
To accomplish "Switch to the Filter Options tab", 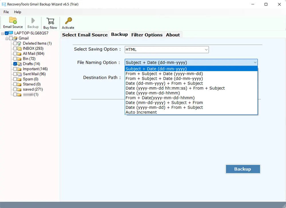I will point(147,35).
